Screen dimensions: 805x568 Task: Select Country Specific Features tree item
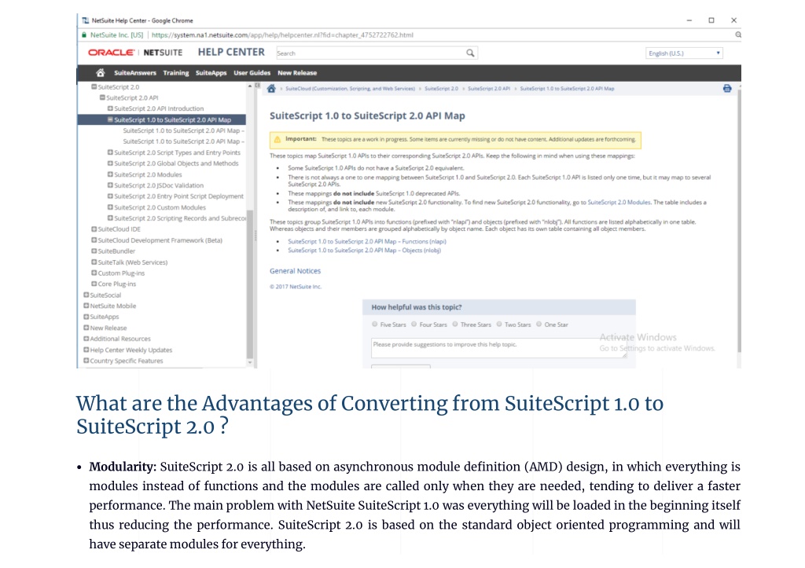(x=127, y=361)
